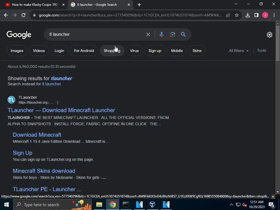Open the Command Prompt taskbar icon
This screenshot has width=280, height=210.
tap(126, 205)
